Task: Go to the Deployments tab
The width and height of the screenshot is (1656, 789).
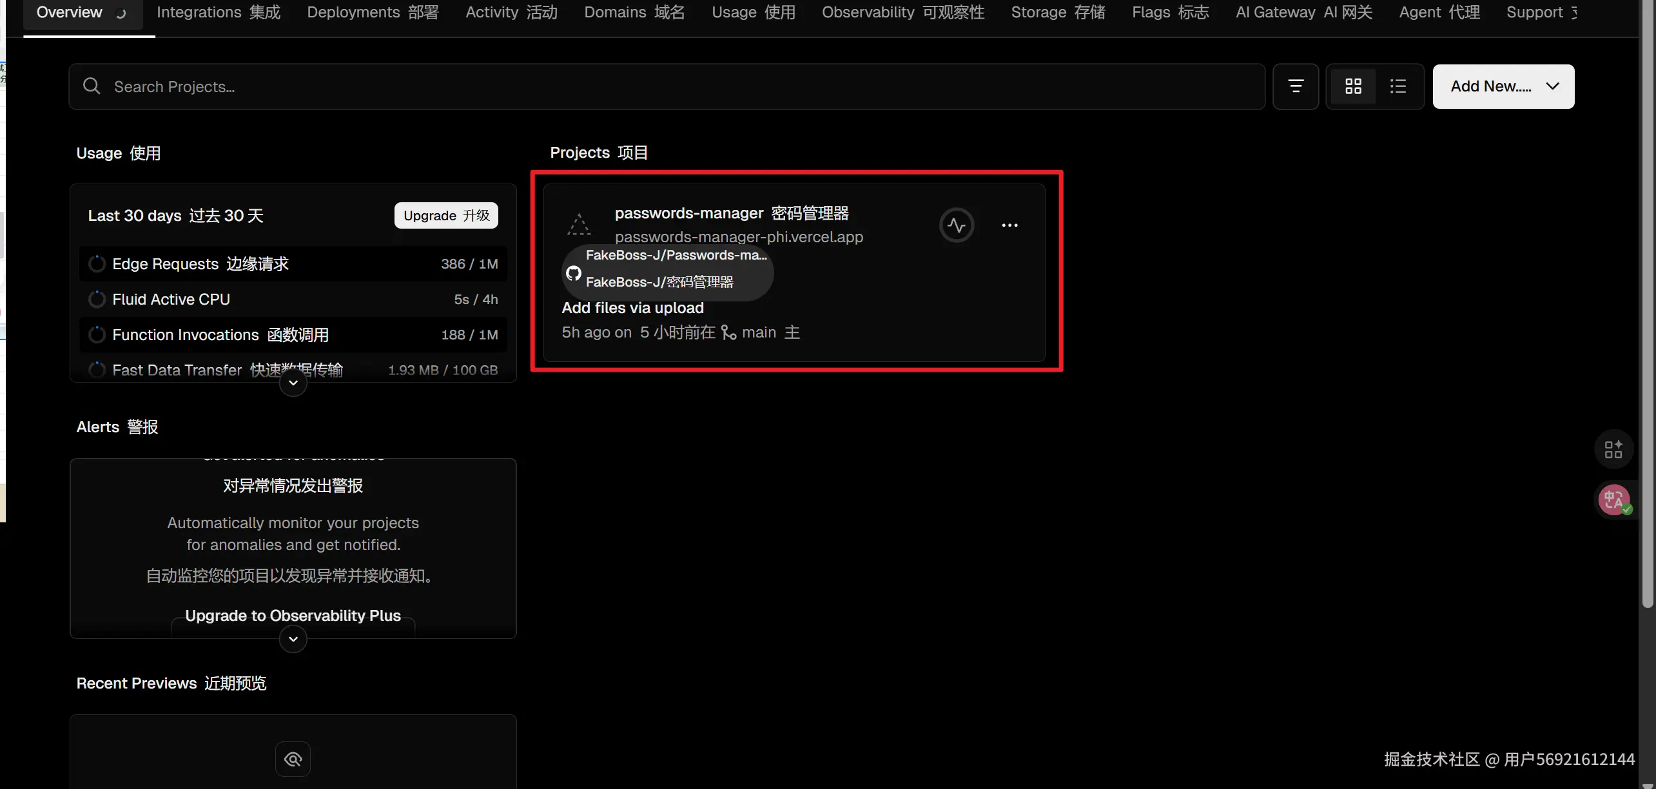Action: click(373, 12)
